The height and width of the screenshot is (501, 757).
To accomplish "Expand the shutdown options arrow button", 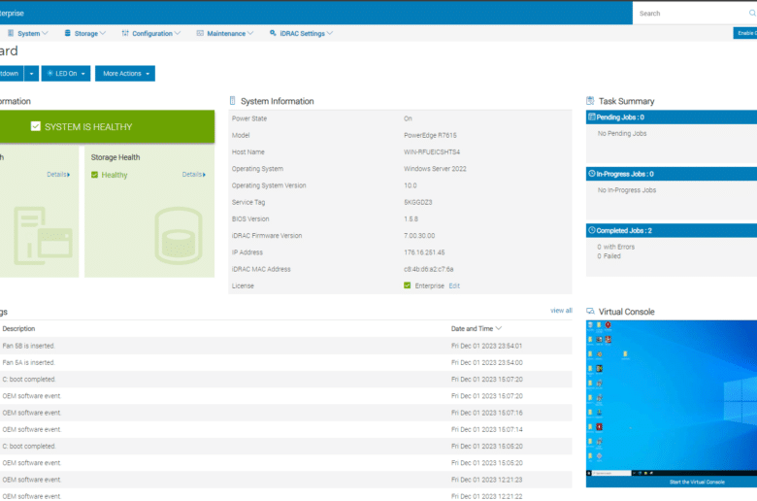I will pyautogui.click(x=31, y=74).
